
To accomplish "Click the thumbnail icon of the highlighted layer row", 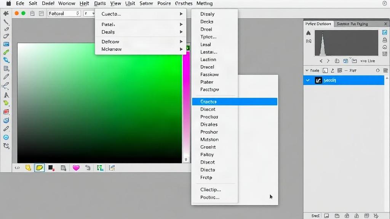I will 318,80.
